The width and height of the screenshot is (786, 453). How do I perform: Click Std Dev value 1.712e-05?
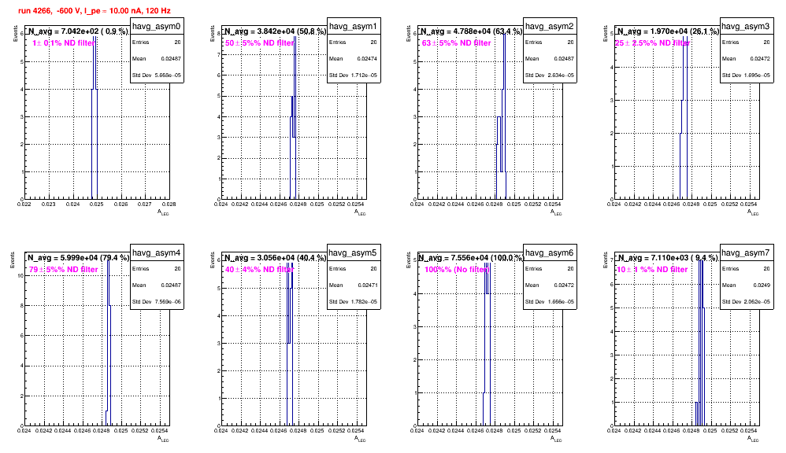(x=365, y=75)
